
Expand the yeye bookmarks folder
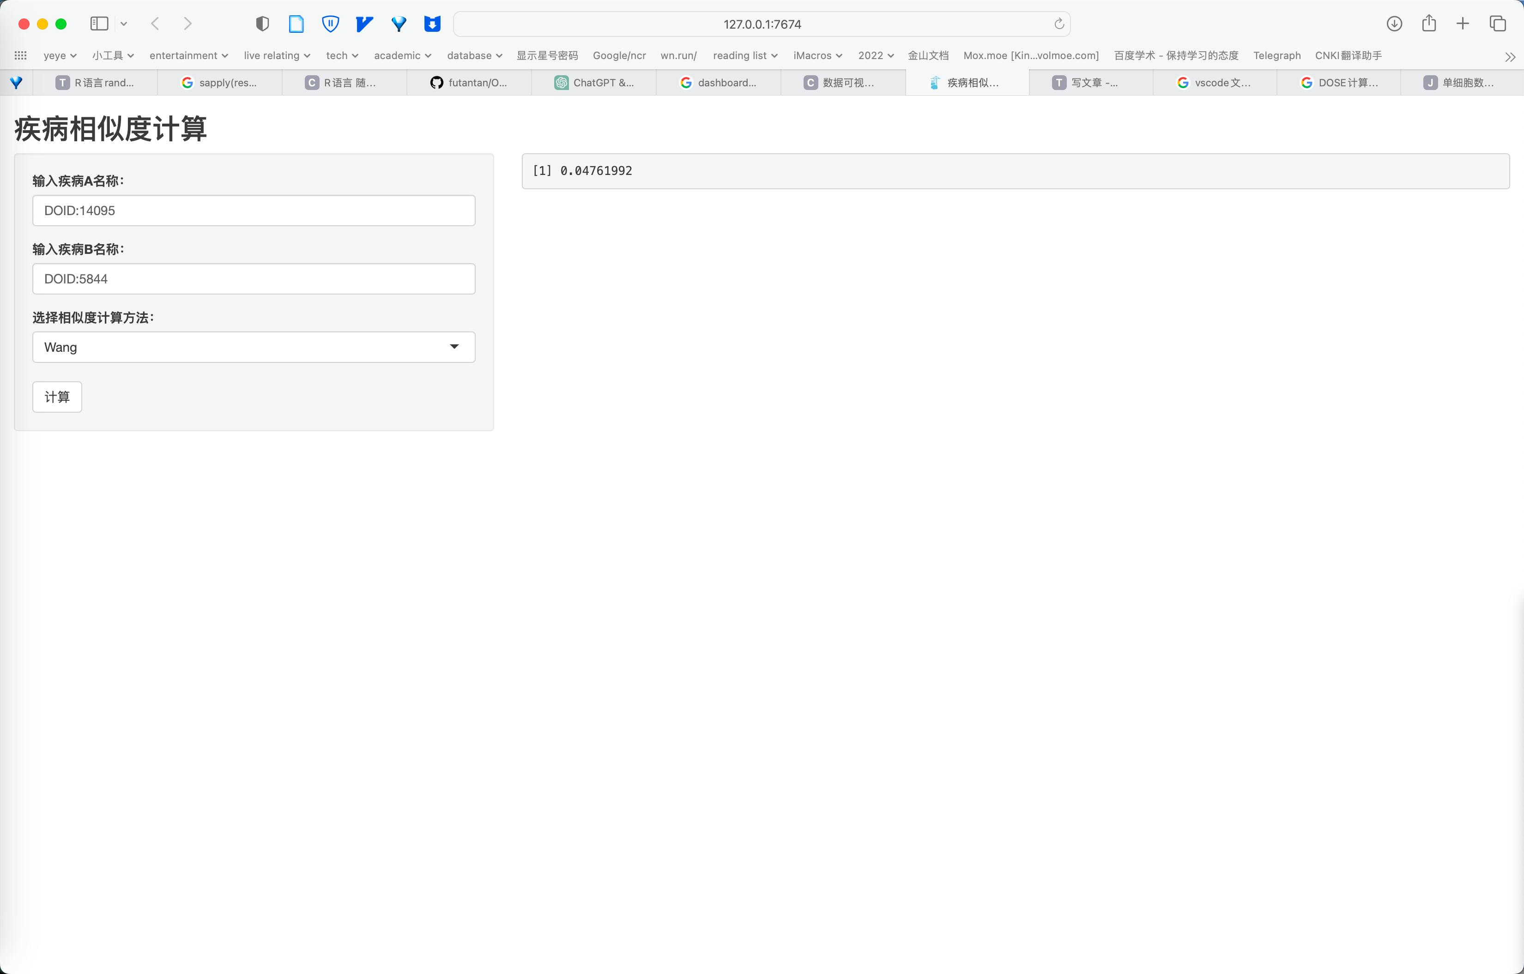pyautogui.click(x=60, y=56)
